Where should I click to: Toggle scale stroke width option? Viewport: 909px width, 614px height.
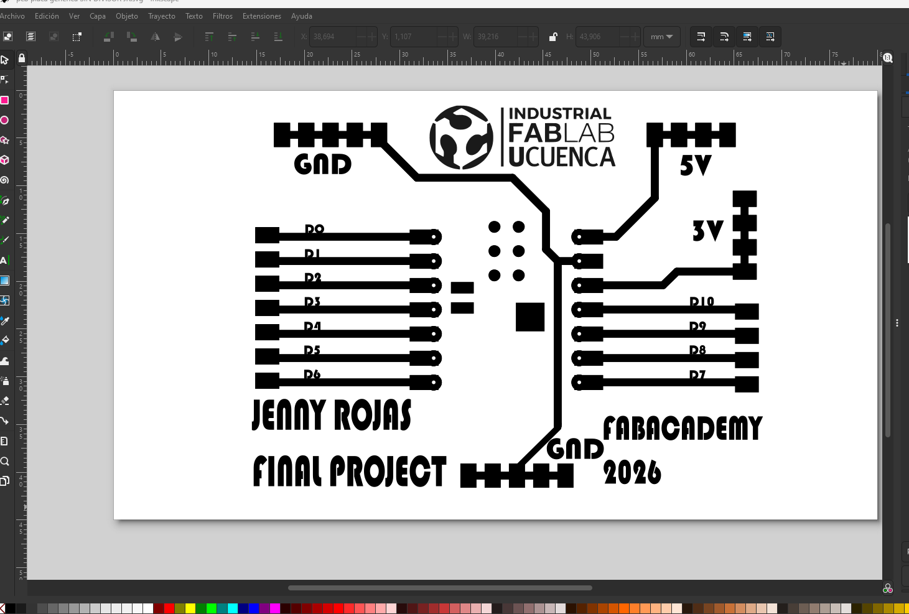(701, 37)
